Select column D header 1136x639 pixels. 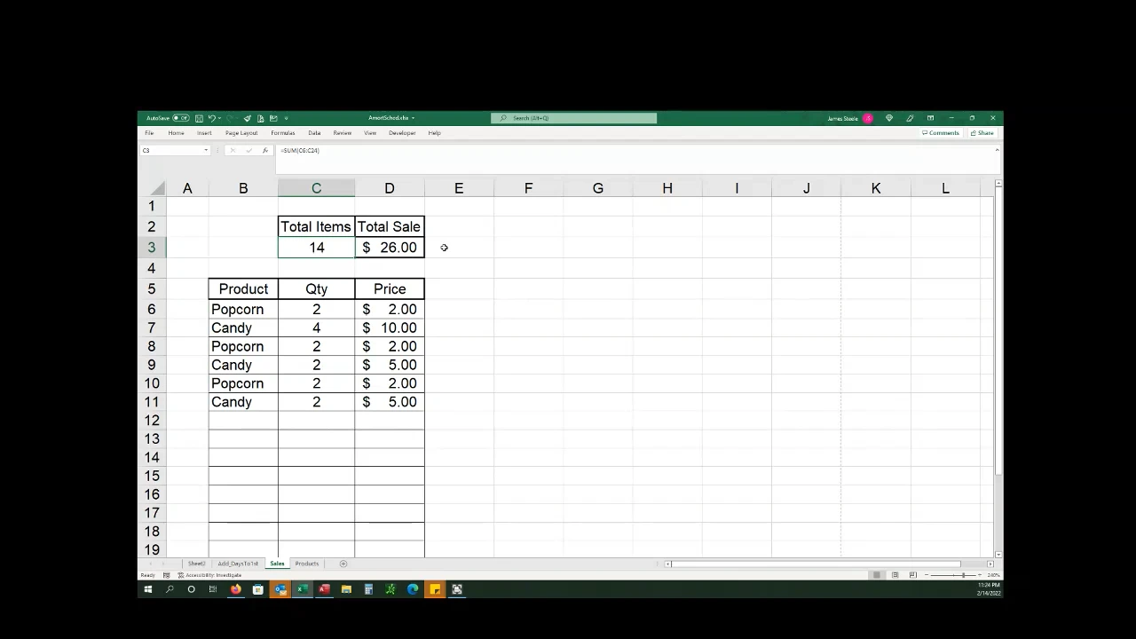click(x=390, y=188)
